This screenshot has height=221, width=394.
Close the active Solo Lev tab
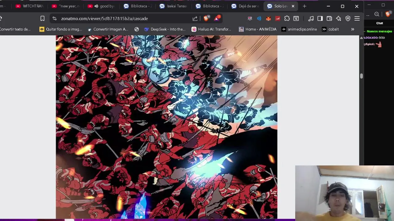pyautogui.click(x=293, y=6)
